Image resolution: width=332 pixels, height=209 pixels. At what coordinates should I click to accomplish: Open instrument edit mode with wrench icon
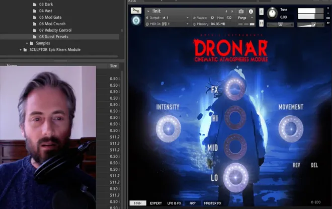tap(136, 11)
